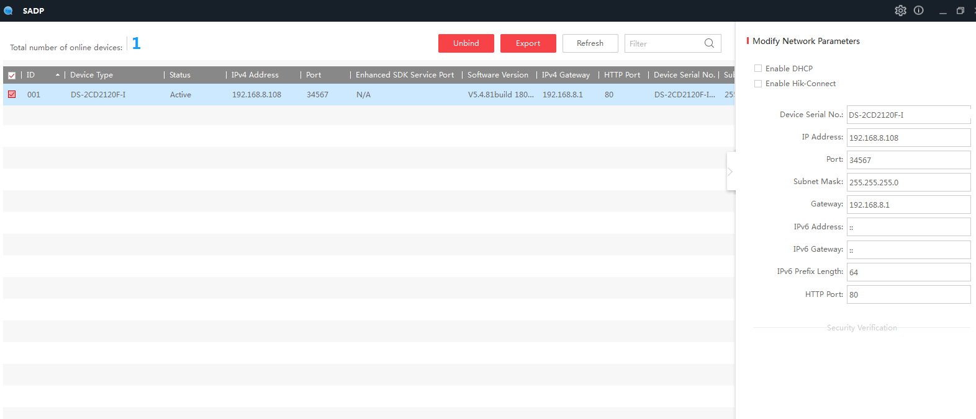Sort by the ID column header
The height and width of the screenshot is (419, 976).
(42, 75)
